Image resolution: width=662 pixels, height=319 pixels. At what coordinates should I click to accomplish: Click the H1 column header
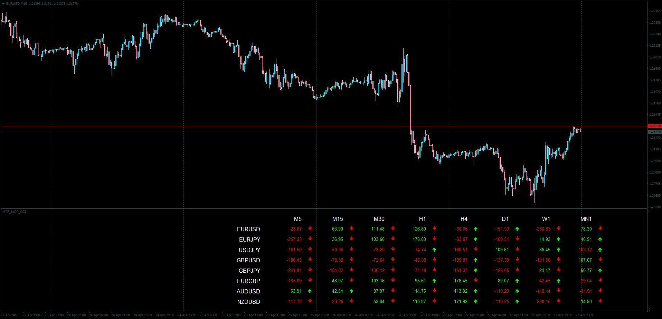[x=422, y=219]
